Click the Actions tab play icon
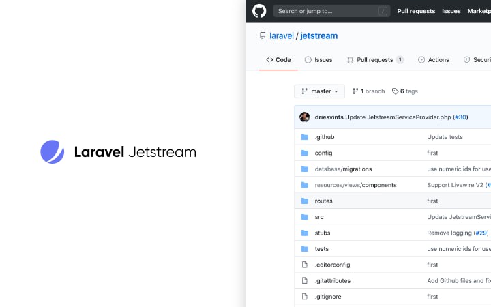Image resolution: width=491 pixels, height=307 pixels. pos(421,59)
